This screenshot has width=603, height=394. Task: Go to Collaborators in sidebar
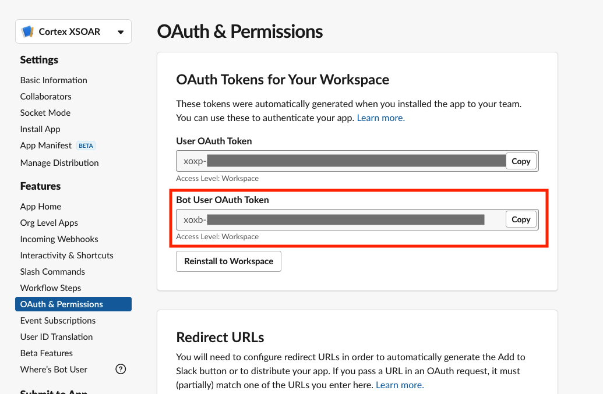click(x=45, y=97)
